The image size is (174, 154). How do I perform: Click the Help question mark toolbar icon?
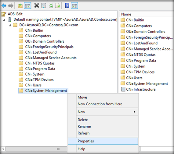(67, 5)
